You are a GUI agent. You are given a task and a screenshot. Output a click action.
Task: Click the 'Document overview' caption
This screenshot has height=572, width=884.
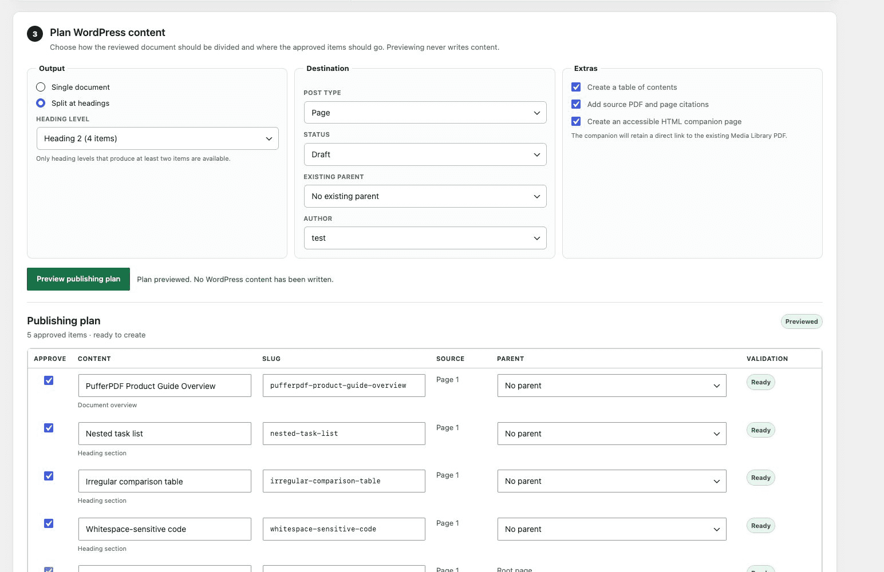click(x=107, y=405)
